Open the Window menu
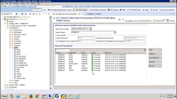 pyautogui.click(x=33, y=4)
